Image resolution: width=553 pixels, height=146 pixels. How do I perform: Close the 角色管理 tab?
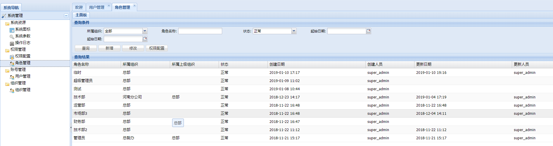[134, 5]
